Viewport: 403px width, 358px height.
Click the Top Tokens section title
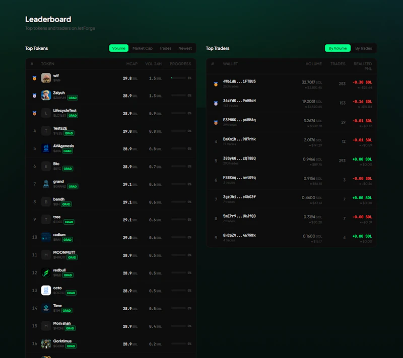point(36,48)
